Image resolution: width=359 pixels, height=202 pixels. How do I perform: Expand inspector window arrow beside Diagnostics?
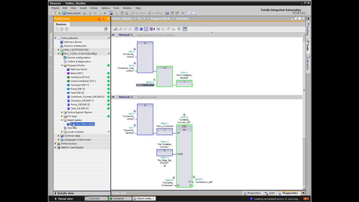303,193
